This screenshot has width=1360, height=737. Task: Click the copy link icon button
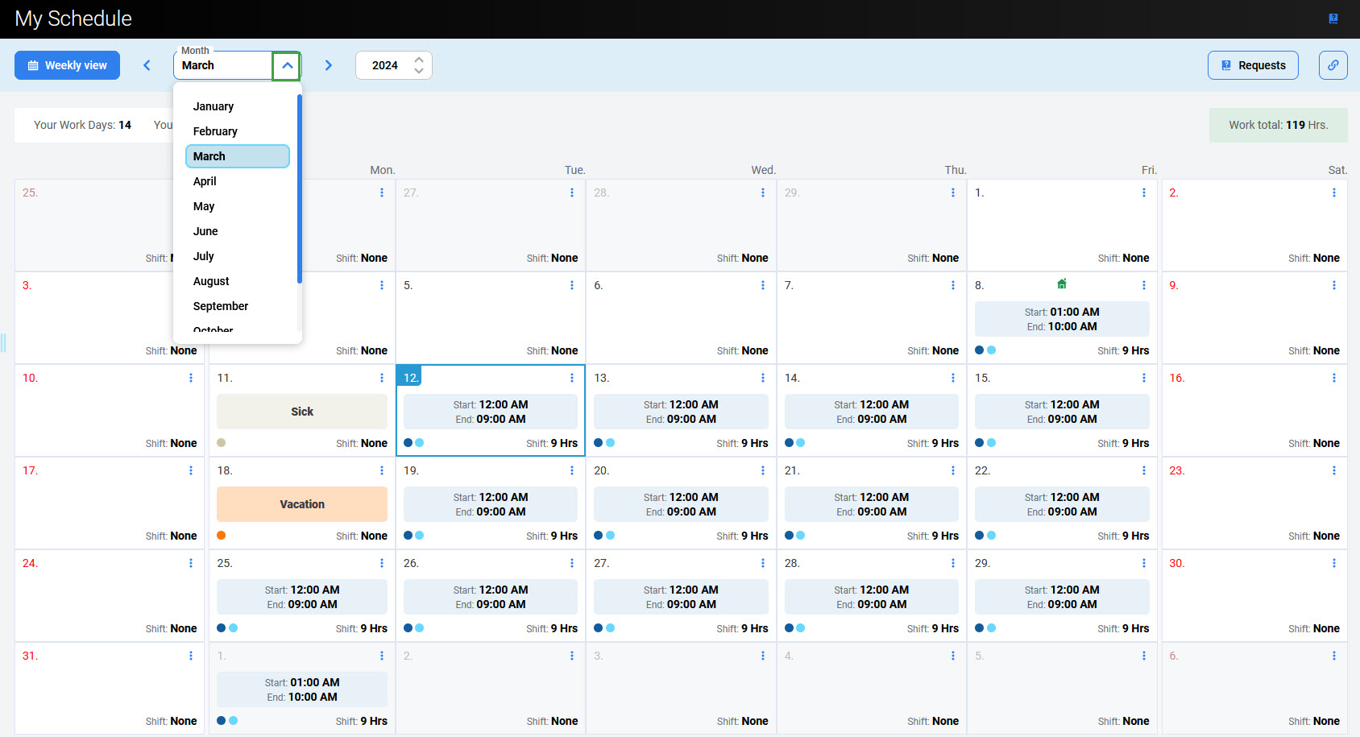click(x=1333, y=65)
